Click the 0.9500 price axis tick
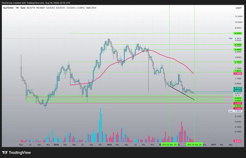 (x=238, y=84)
